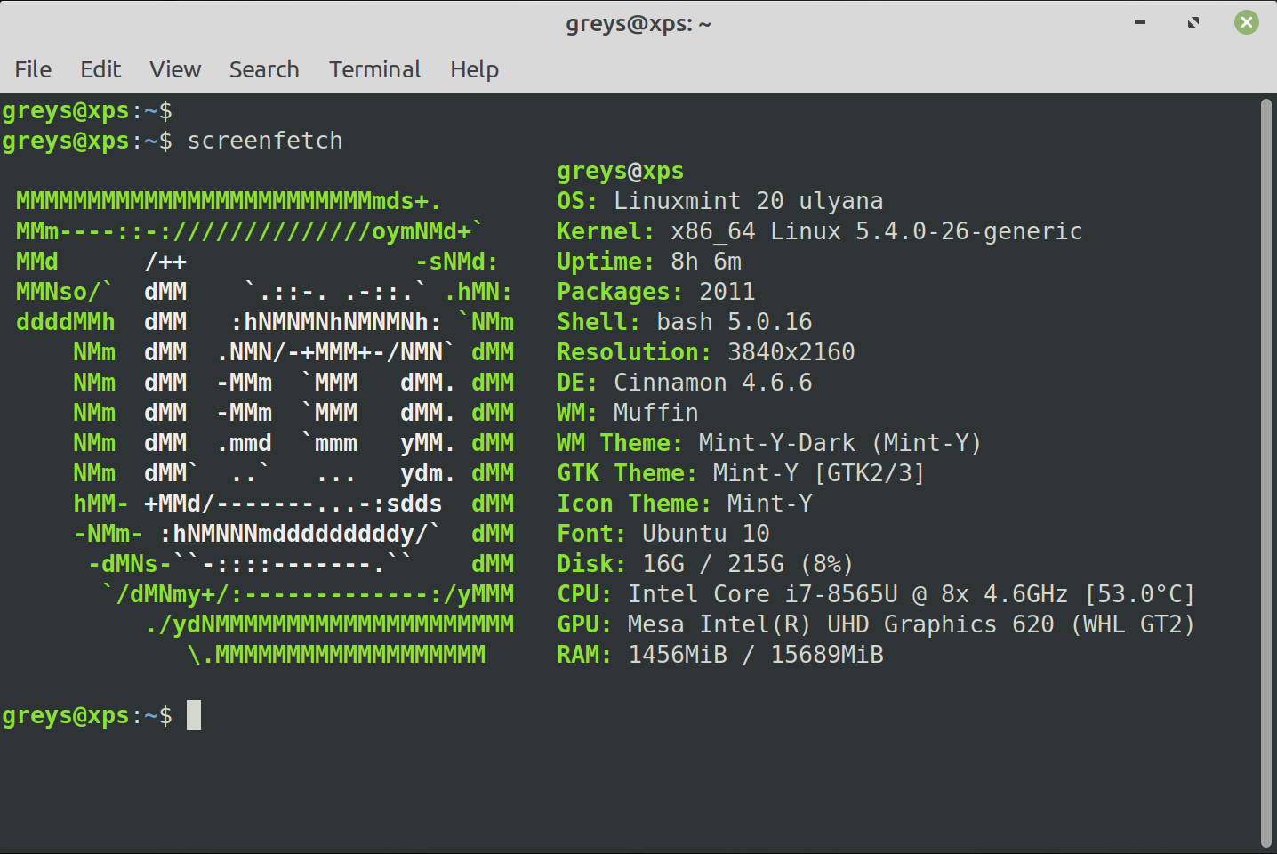
Task: Open the Edit menu
Action: (x=100, y=69)
